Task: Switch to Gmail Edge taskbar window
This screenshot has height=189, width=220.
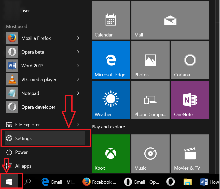Action: (58, 182)
